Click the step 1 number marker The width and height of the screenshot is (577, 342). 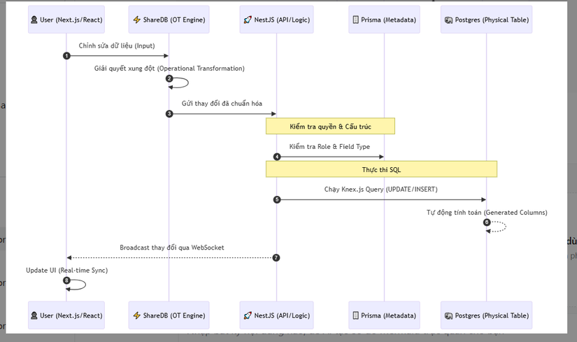(x=66, y=55)
